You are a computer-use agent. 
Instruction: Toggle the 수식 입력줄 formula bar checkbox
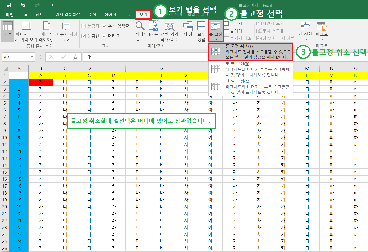pos(104,26)
